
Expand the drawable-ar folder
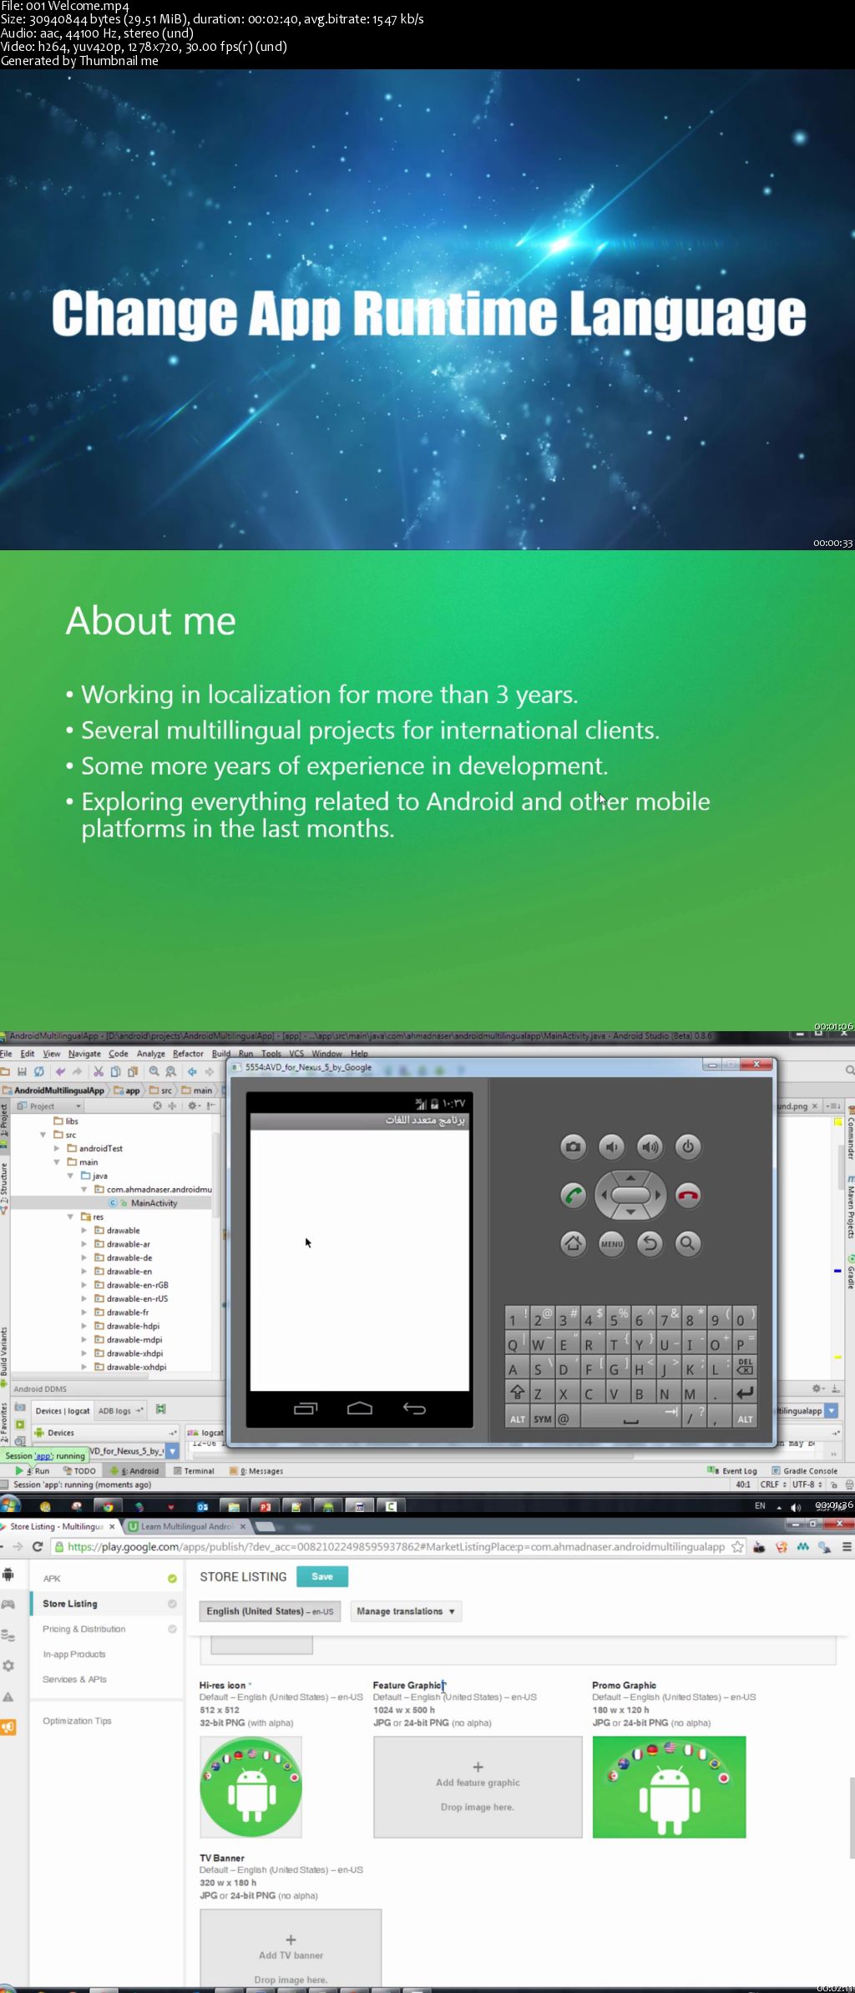point(84,1244)
